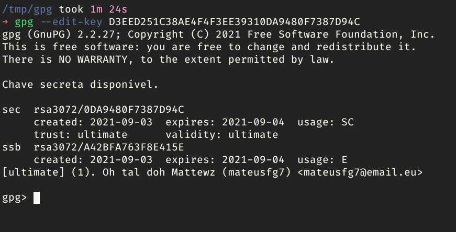
Task: Click the white block cursor
Action: pos(37,198)
